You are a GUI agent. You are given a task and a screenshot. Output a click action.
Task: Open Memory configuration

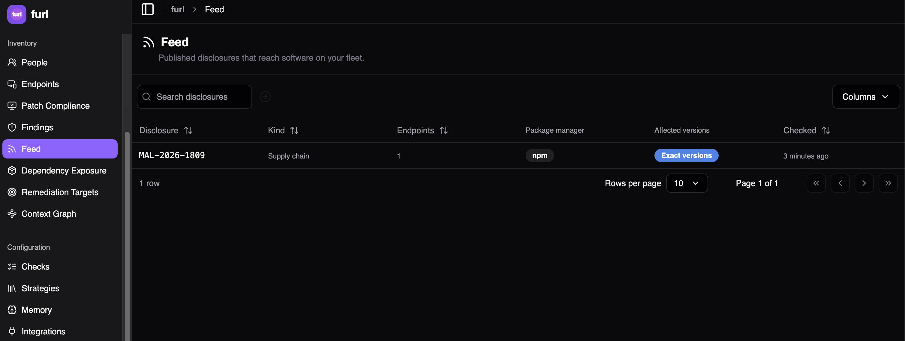pos(60,310)
